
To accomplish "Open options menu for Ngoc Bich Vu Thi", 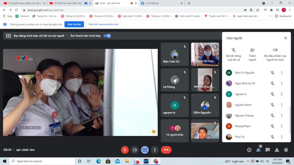I will [282, 83].
